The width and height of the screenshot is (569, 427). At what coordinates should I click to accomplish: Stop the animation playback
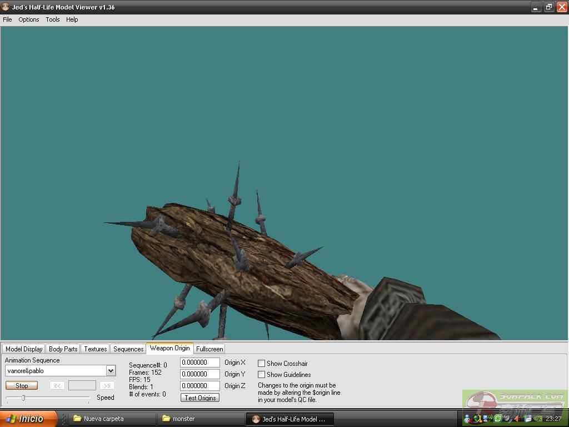click(x=22, y=386)
